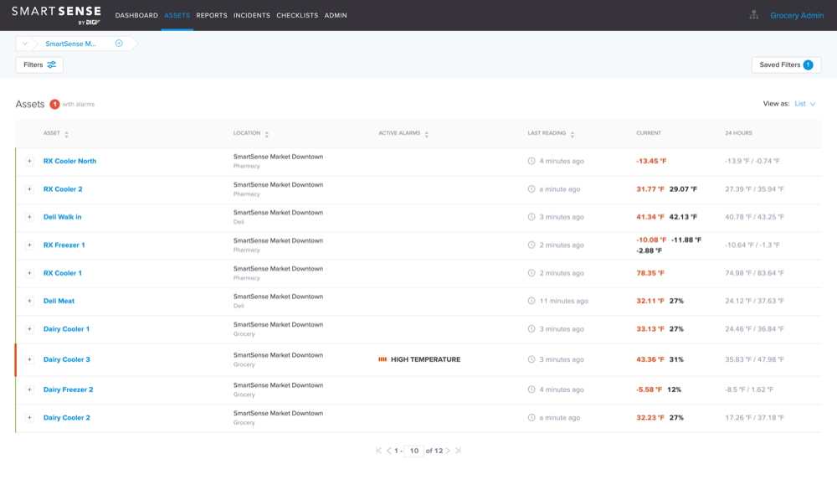
Task: Click the -13.45 °F current reading
Action: [651, 161]
